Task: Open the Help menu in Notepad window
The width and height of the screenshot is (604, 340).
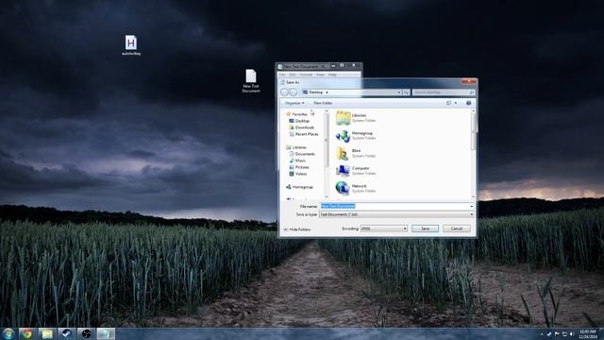Action: click(x=332, y=75)
